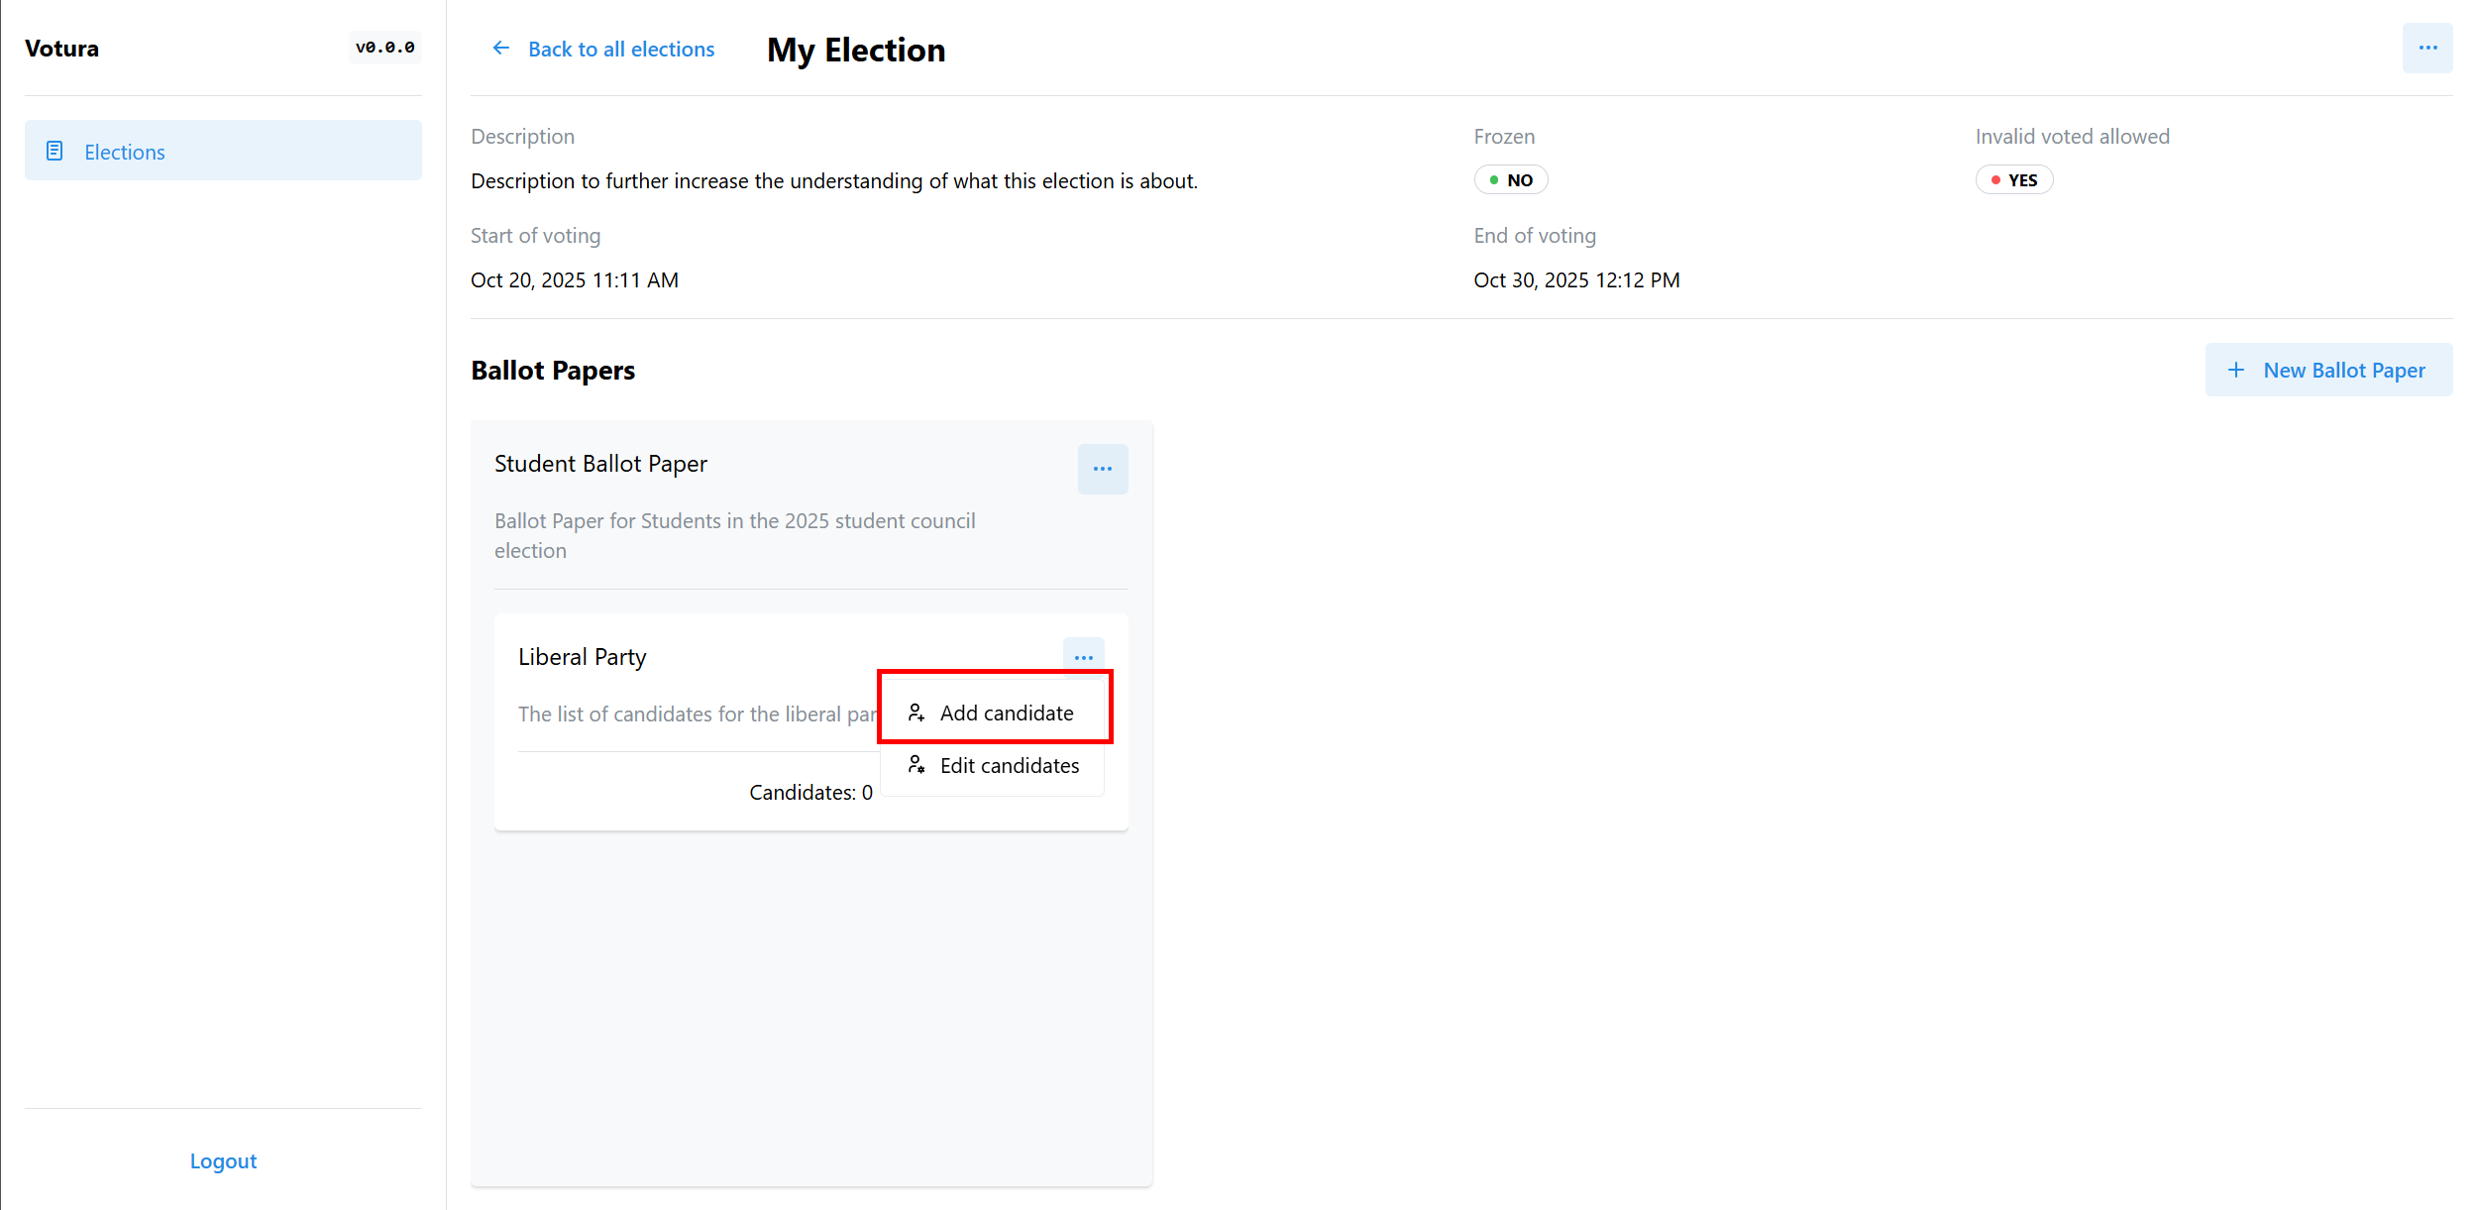Open the election options three-dot menu
This screenshot has height=1210, width=2476.
point(2426,49)
